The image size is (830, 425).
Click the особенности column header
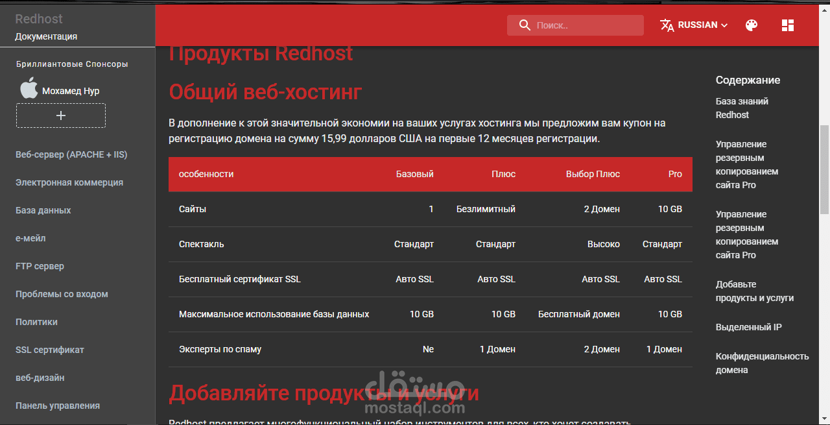206,174
